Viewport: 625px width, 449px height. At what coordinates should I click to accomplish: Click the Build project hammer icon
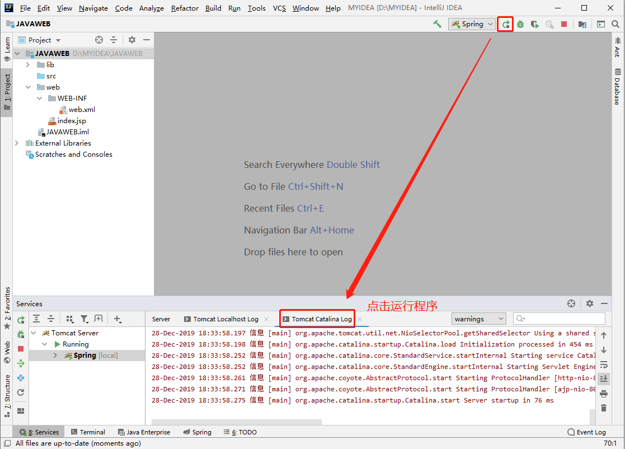[437, 24]
